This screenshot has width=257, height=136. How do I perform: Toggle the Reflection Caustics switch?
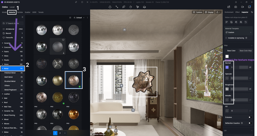pos(250,123)
